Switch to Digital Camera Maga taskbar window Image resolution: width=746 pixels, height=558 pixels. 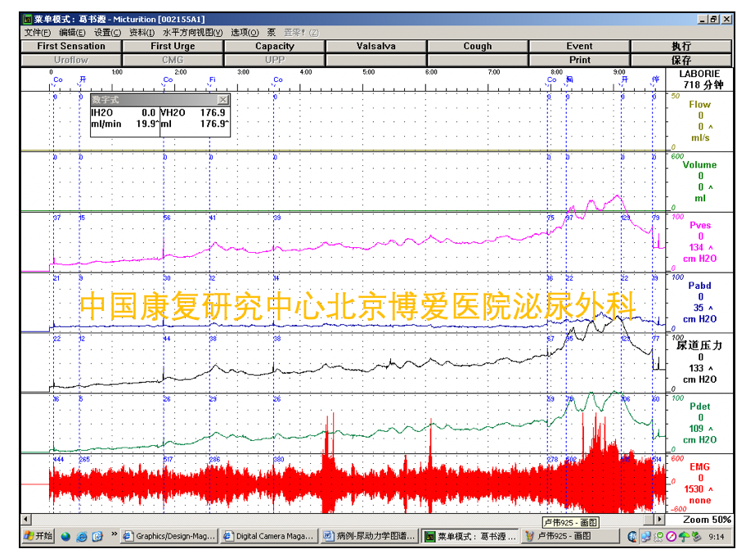[x=269, y=536]
